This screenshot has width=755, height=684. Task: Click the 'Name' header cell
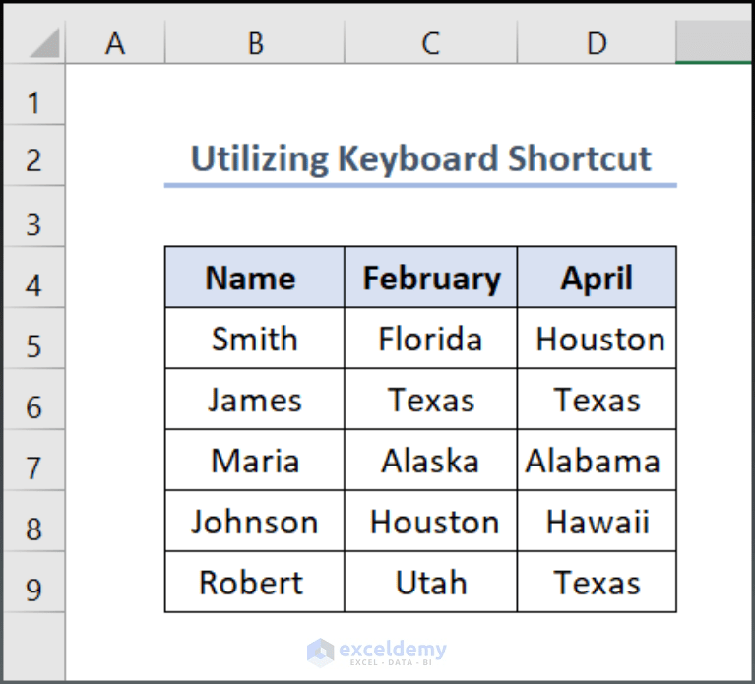(x=255, y=278)
